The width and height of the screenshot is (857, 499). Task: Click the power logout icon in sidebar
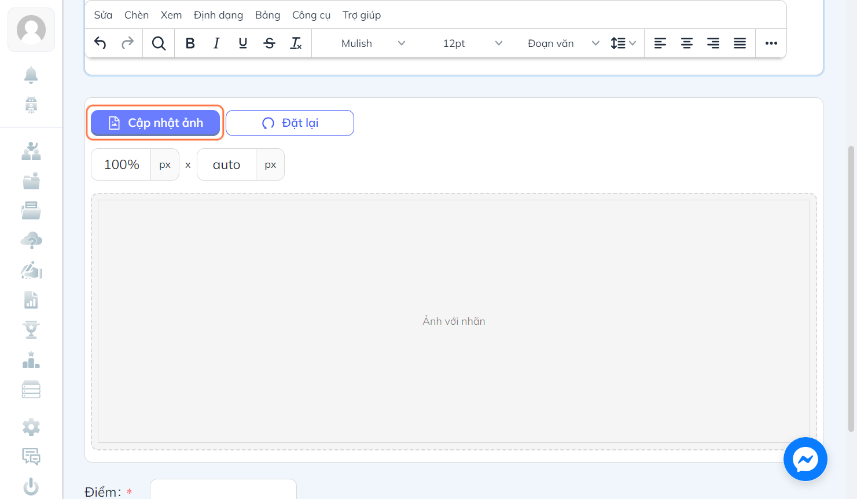pyautogui.click(x=31, y=487)
